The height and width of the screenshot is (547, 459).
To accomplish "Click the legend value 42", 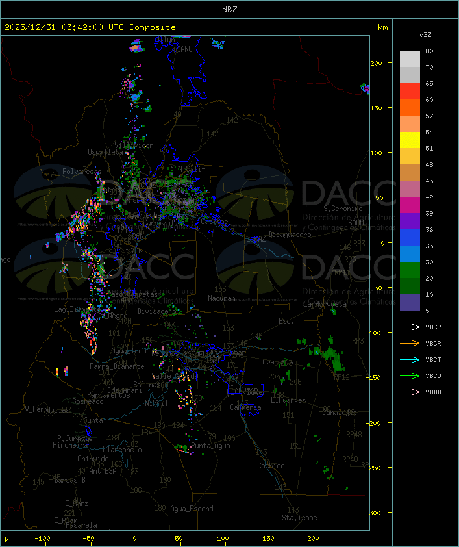I will pos(429,197).
